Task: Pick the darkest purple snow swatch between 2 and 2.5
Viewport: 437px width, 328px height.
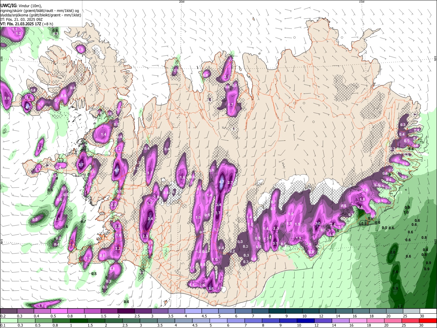Action: [x=126, y=311]
